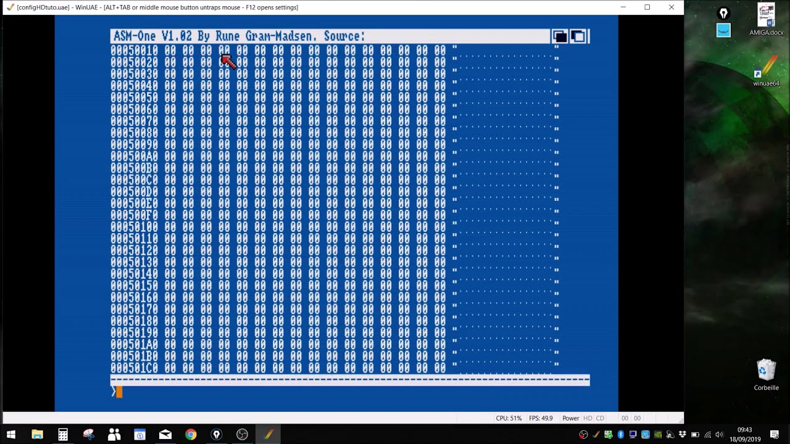
Task: Open the Windows Start menu
Action: [11, 435]
